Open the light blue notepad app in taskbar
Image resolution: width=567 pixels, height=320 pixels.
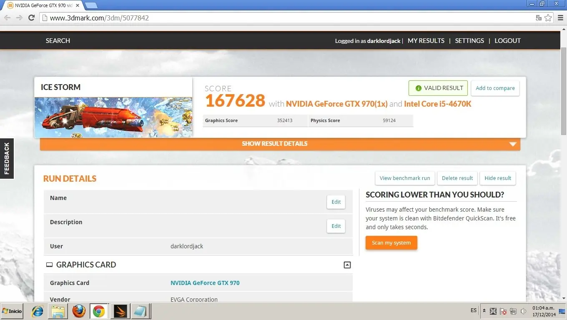tap(140, 311)
